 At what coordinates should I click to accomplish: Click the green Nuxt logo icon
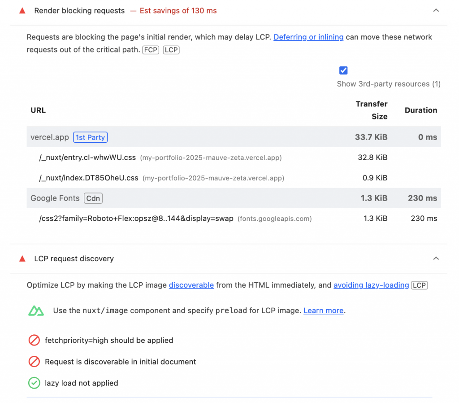point(36,311)
